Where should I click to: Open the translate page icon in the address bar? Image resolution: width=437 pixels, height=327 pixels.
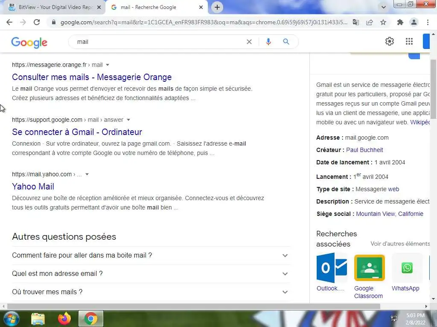pyautogui.click(x=356, y=22)
